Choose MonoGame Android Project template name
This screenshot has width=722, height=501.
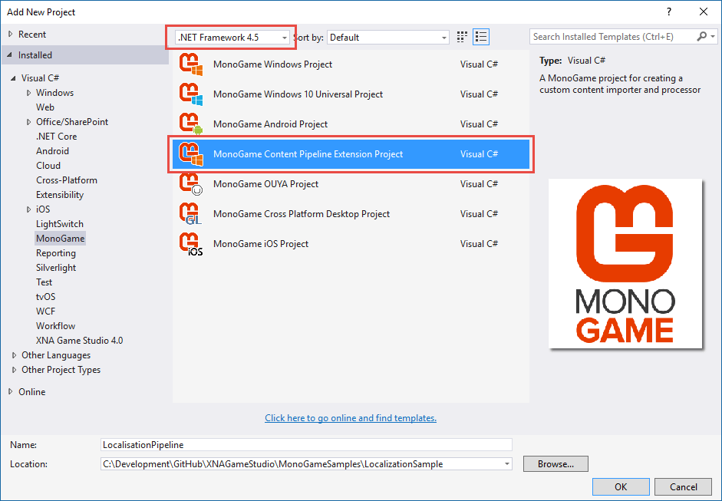pyautogui.click(x=270, y=124)
